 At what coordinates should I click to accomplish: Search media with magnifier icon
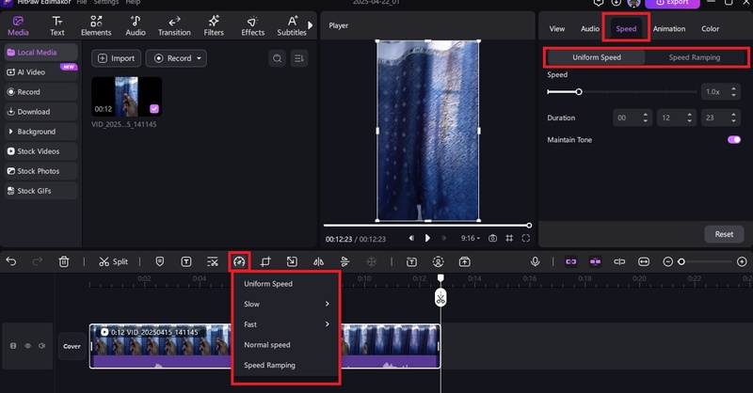(277, 58)
